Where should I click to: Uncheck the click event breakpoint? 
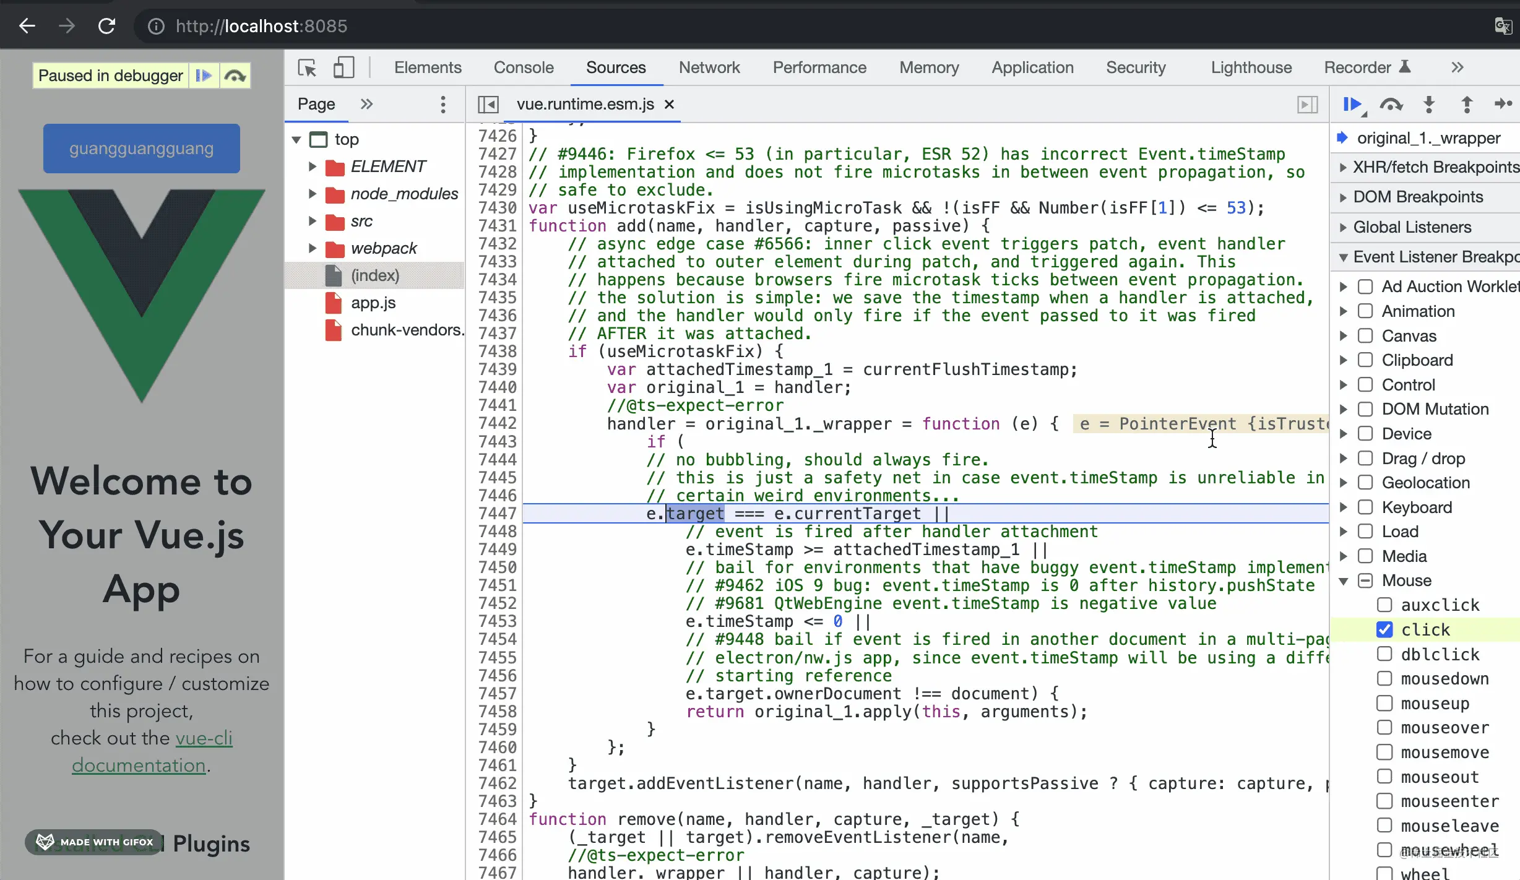tap(1384, 629)
